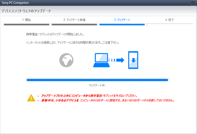Screen dimensions: 197x134
Task: Select step tab 3. アップデート
Action: (122, 20)
